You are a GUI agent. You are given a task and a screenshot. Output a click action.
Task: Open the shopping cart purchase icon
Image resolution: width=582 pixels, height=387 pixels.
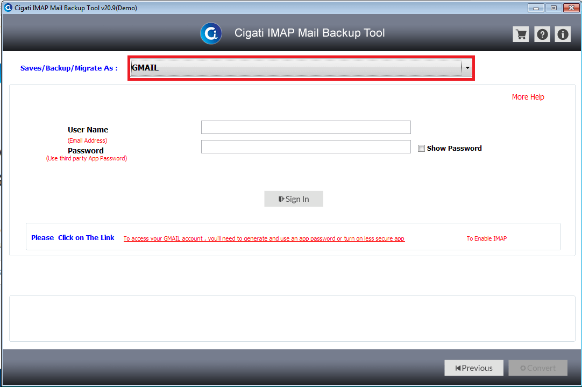[x=521, y=34]
